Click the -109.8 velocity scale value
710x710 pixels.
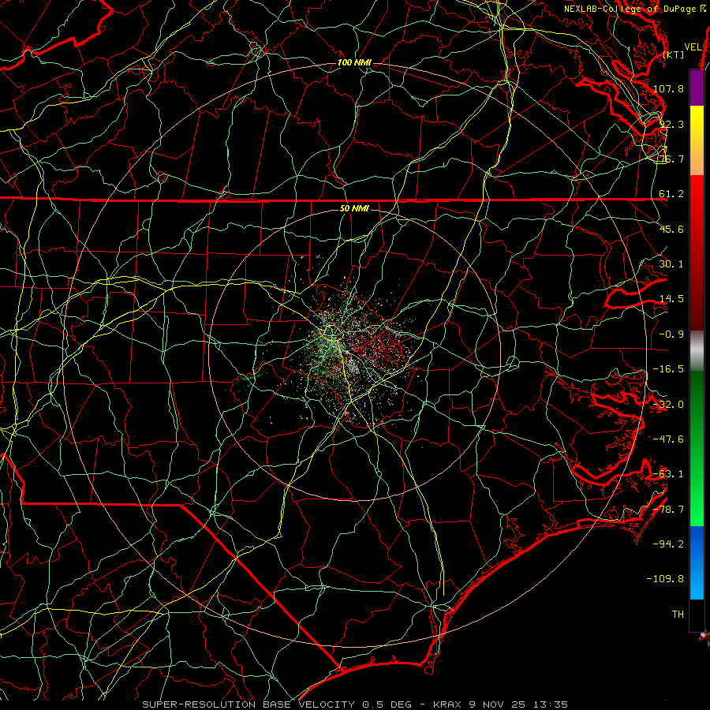coord(665,579)
